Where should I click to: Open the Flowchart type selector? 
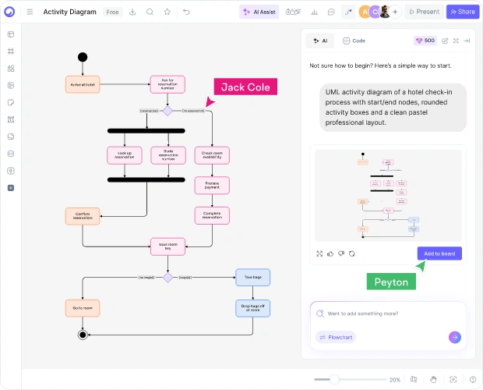pyautogui.click(x=336, y=337)
